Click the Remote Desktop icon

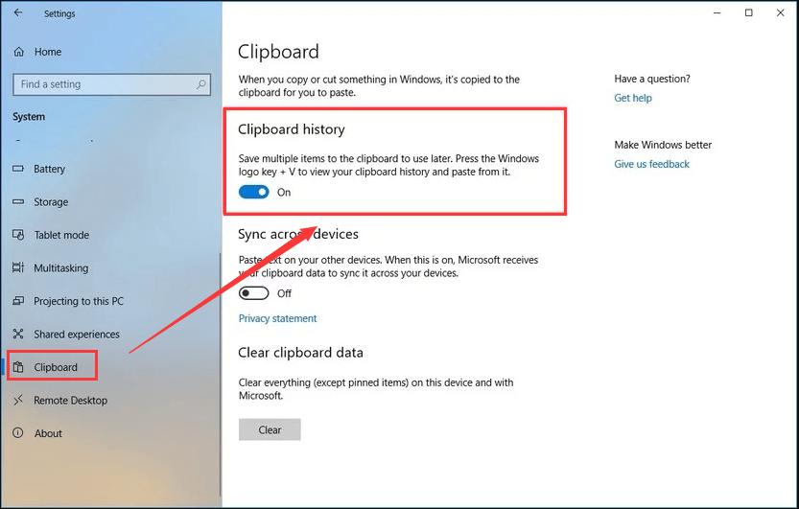[x=18, y=400]
